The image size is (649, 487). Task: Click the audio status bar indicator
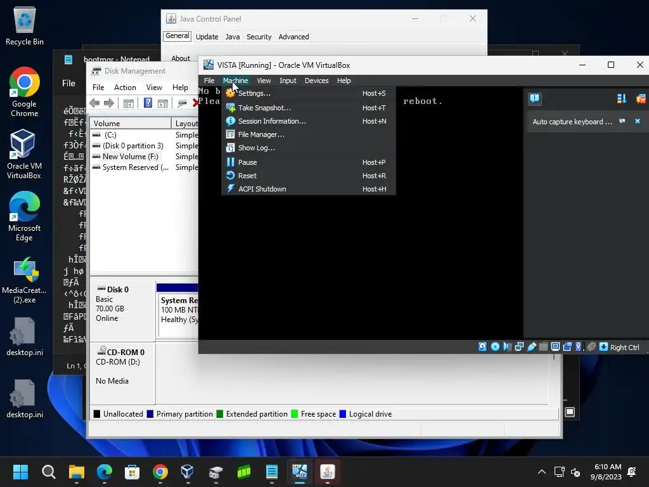click(x=507, y=347)
